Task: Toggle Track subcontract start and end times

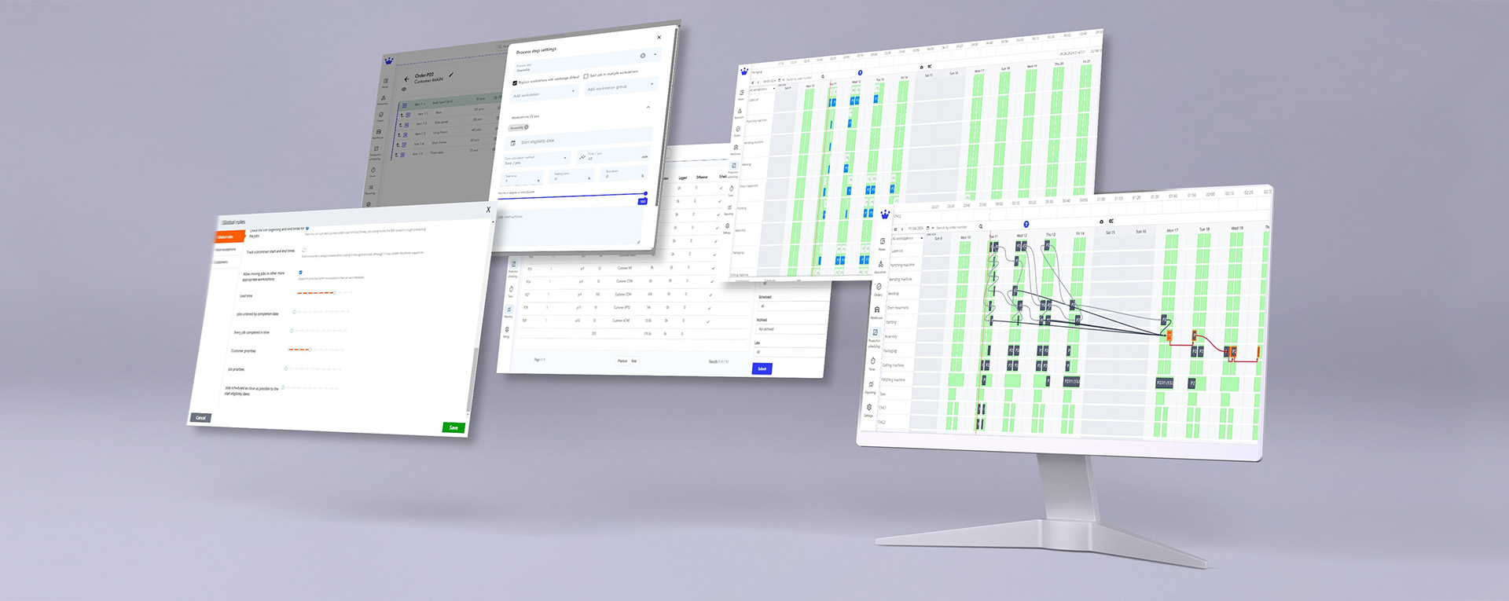Action: click(x=303, y=250)
